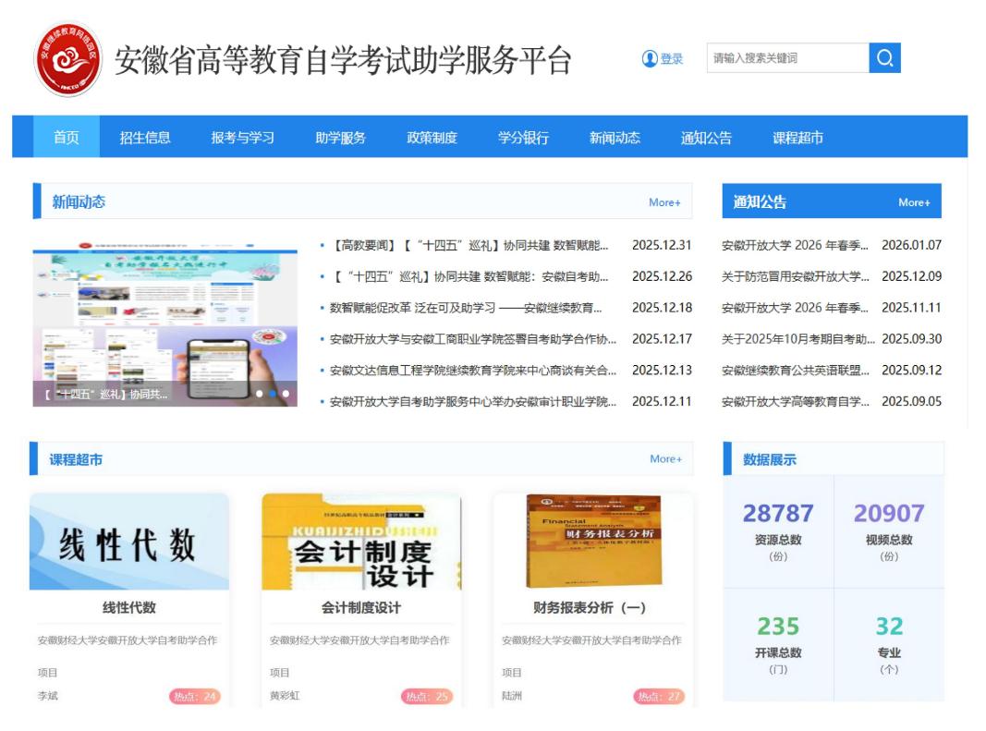Click the platform's red circular logo
The image size is (986, 731).
pyautogui.click(x=67, y=59)
